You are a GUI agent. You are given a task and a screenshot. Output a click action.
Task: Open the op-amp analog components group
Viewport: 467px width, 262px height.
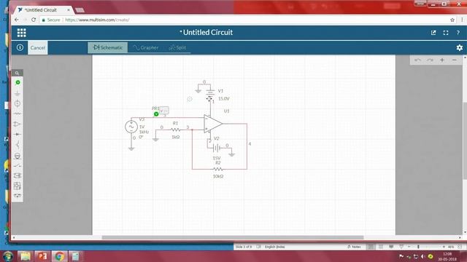[18, 124]
